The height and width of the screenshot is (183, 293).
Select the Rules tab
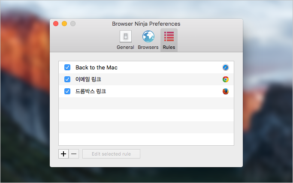(x=169, y=40)
